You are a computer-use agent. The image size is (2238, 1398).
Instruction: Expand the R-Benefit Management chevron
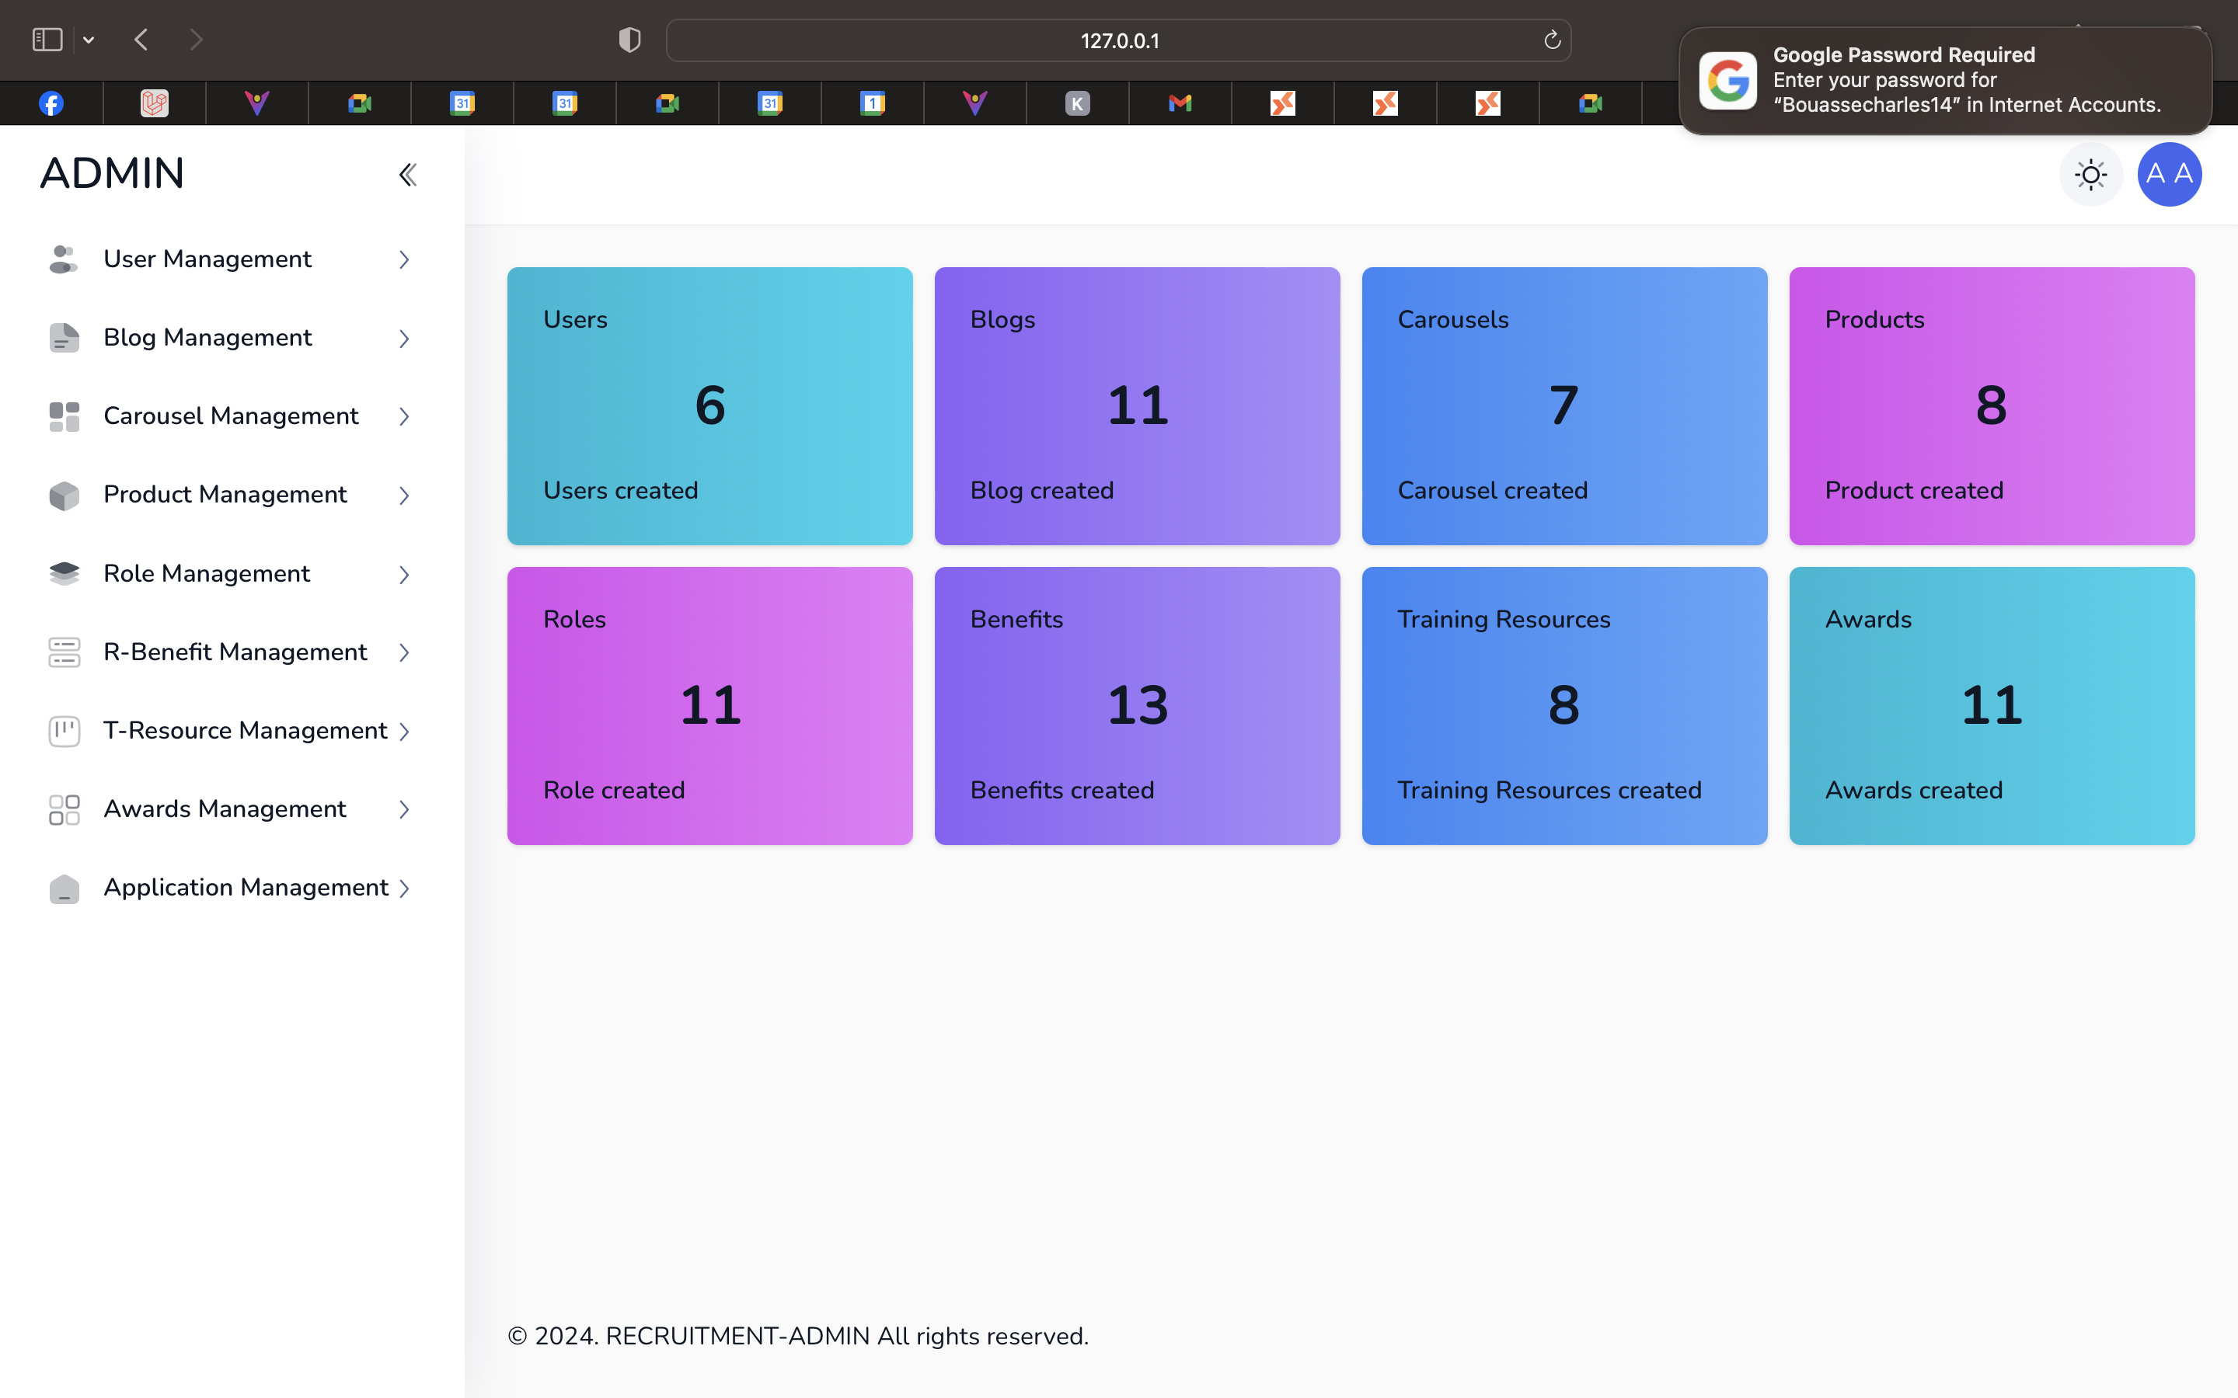click(x=404, y=652)
